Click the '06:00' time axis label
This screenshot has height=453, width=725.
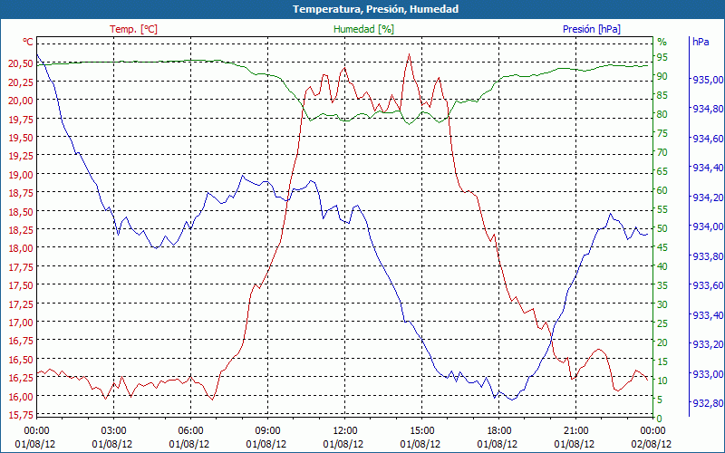click(x=190, y=431)
